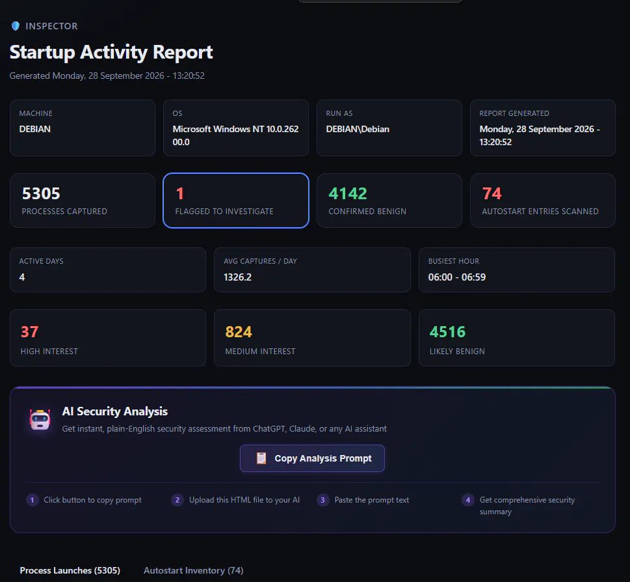Click the "Startup Activity Report" heading
The image size is (630, 582).
pos(111,52)
